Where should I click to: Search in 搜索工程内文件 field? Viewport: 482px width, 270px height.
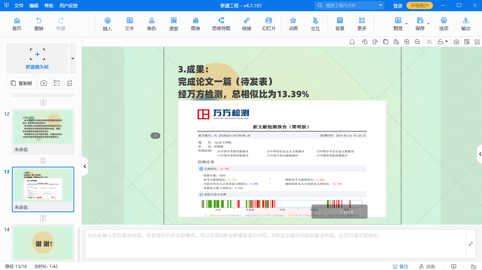pyautogui.click(x=349, y=5)
